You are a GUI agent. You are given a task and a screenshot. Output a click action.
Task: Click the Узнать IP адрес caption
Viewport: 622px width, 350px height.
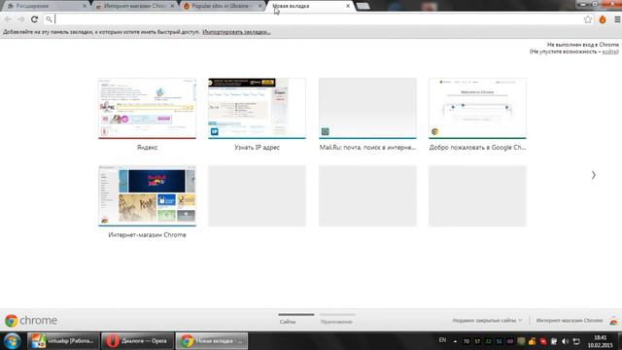(257, 147)
